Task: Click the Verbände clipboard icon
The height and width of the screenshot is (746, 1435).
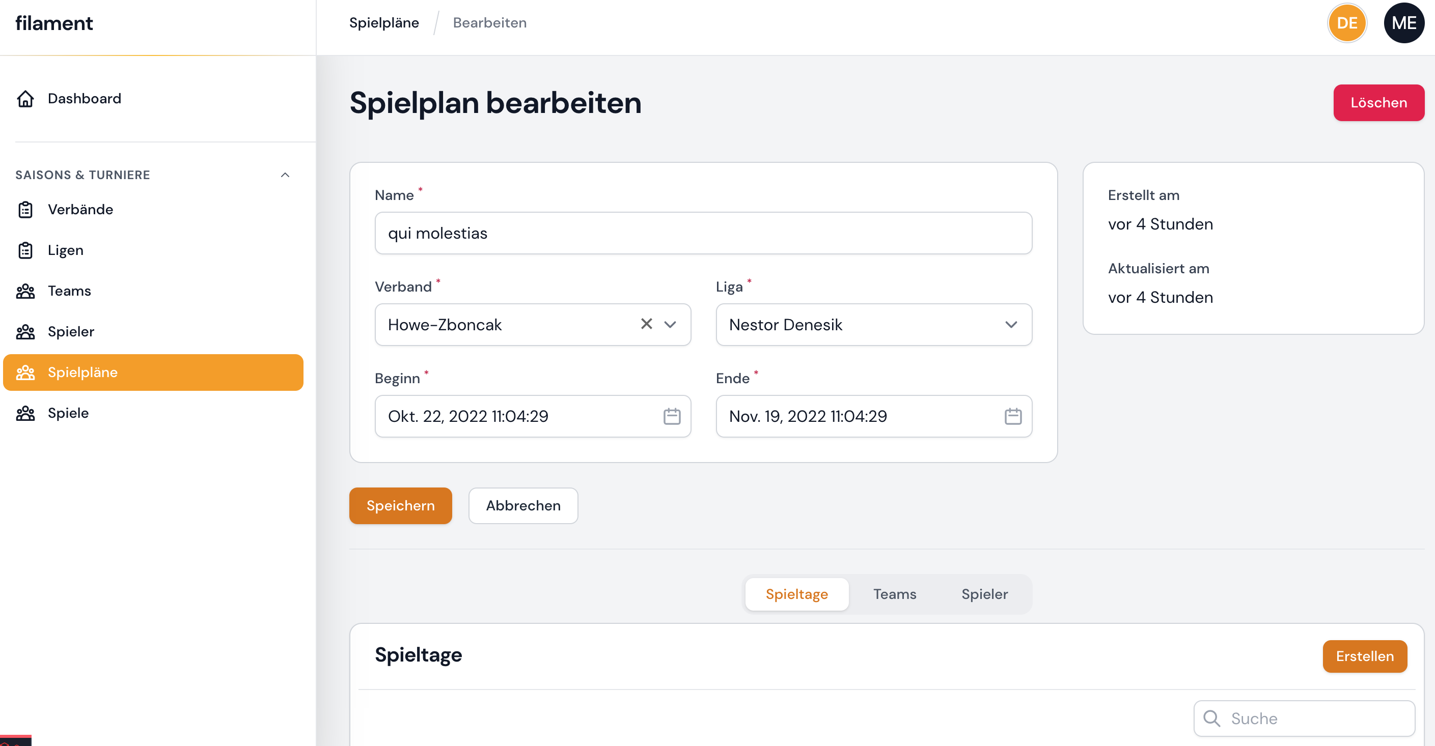Action: click(x=25, y=209)
